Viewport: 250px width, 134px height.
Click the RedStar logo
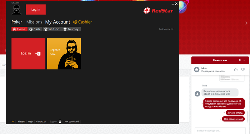(x=158, y=11)
